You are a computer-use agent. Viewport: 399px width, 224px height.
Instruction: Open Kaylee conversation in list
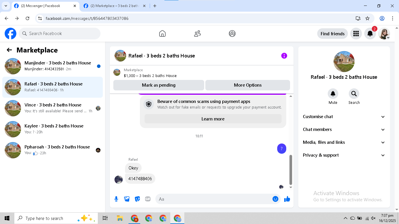tap(53, 129)
